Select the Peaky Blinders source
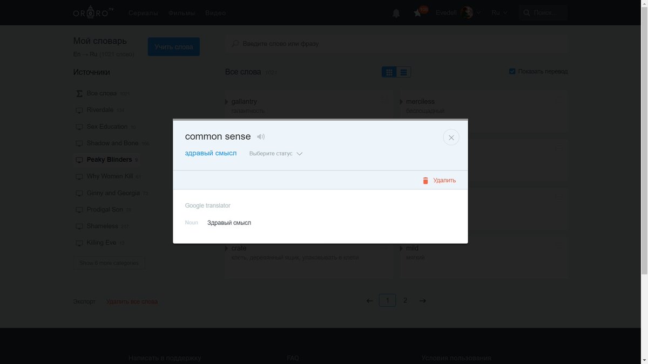 (106, 160)
